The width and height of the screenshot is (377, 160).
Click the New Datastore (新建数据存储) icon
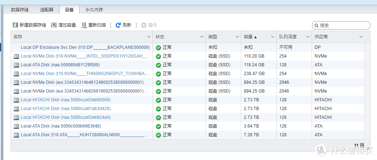tap(15, 25)
